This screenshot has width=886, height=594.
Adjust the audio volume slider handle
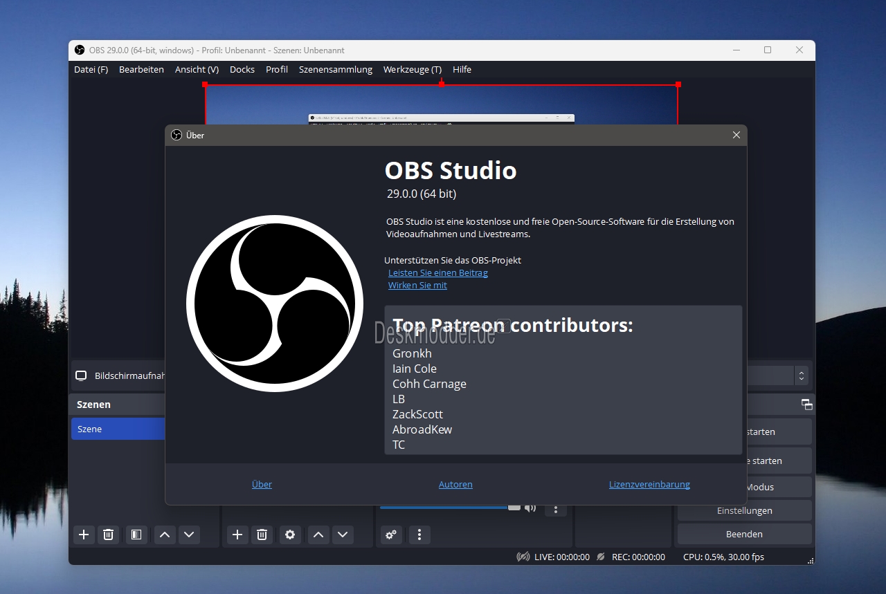[514, 507]
